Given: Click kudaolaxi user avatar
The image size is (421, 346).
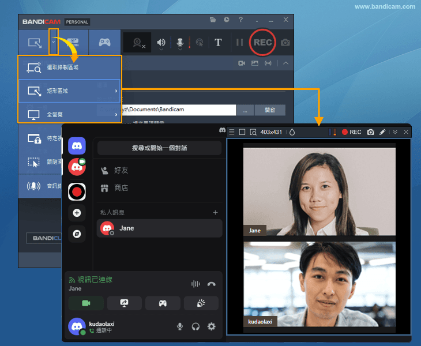Looking at the screenshot, I should (x=77, y=326).
